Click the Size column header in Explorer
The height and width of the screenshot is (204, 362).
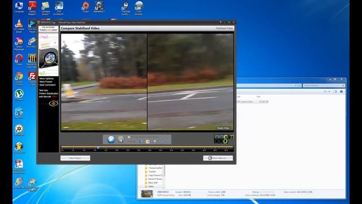point(258,96)
